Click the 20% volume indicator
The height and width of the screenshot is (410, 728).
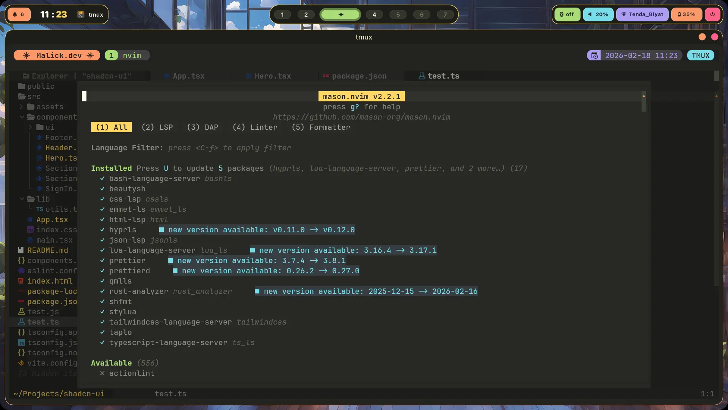[x=598, y=14]
